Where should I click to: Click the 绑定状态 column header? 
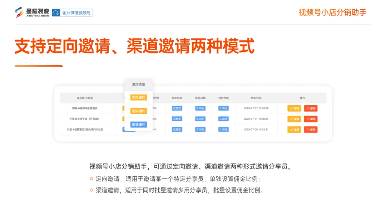[x=177, y=98]
